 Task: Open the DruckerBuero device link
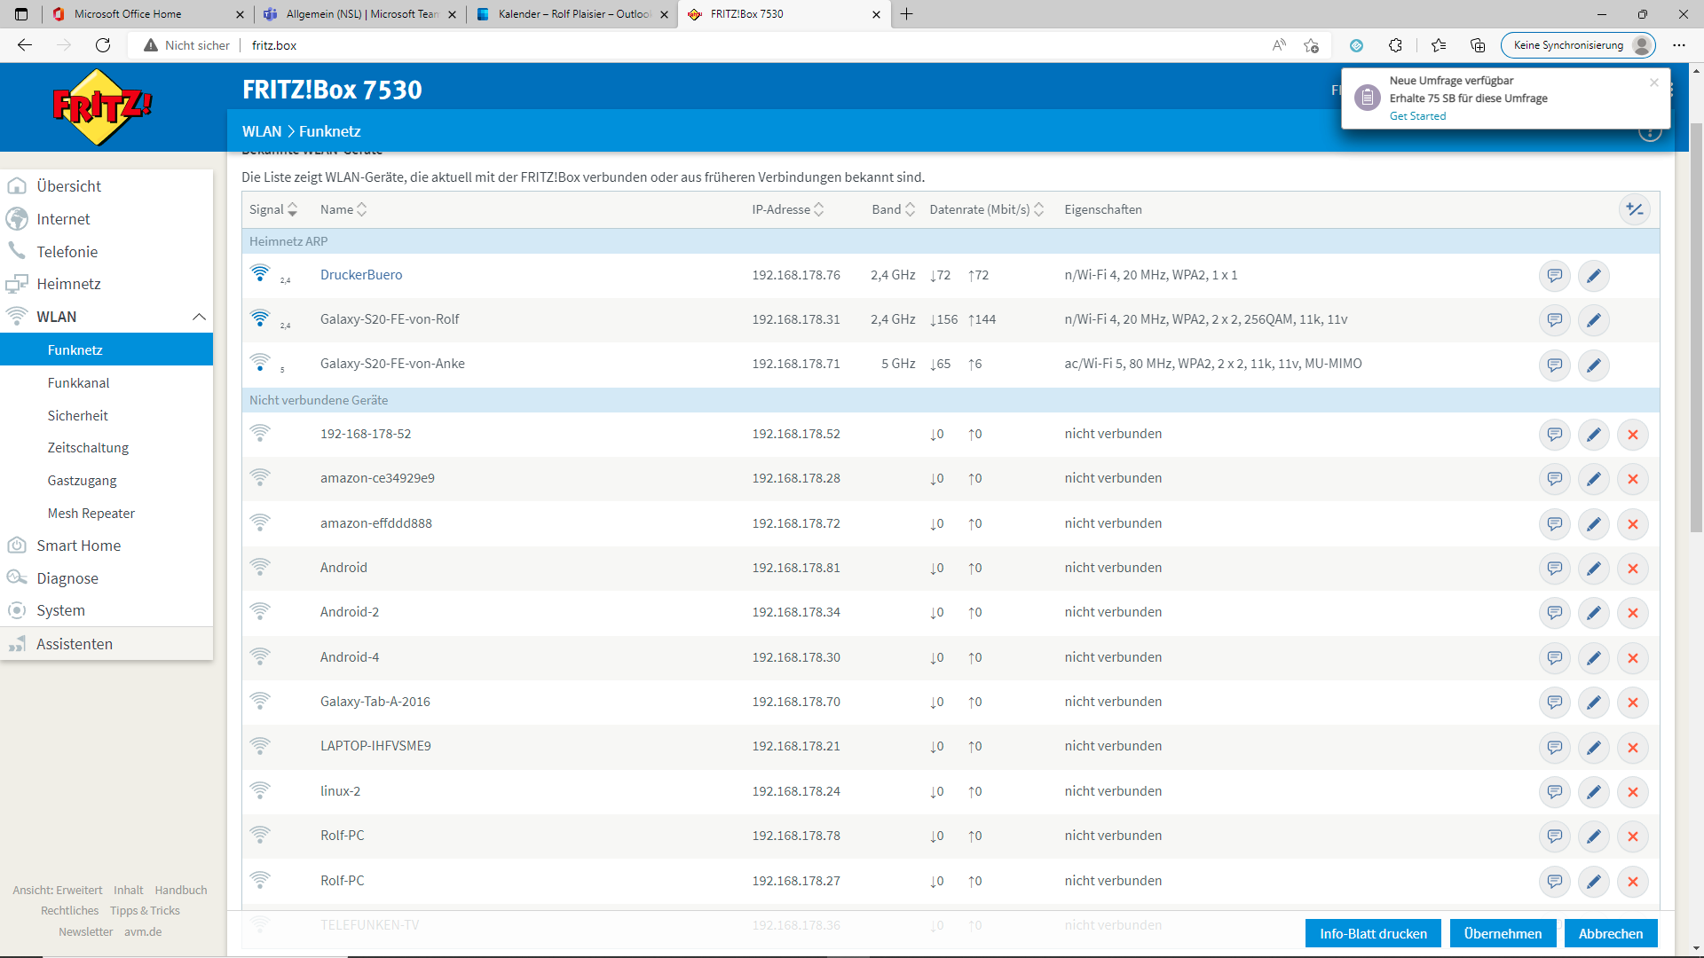361,275
